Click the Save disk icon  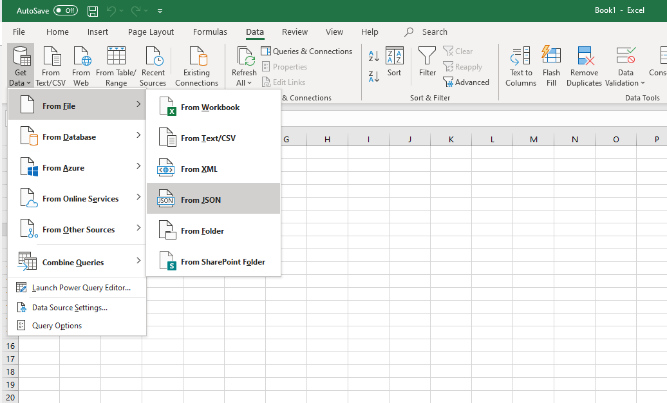point(93,11)
